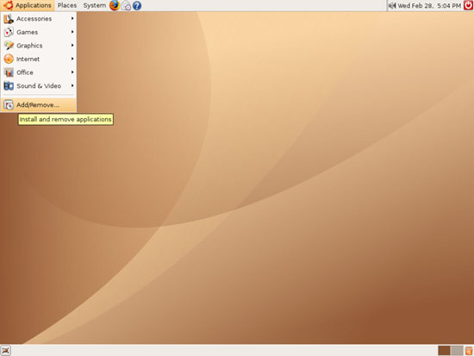
Task: Open the blue Help question-mark icon
Action: pos(137,6)
